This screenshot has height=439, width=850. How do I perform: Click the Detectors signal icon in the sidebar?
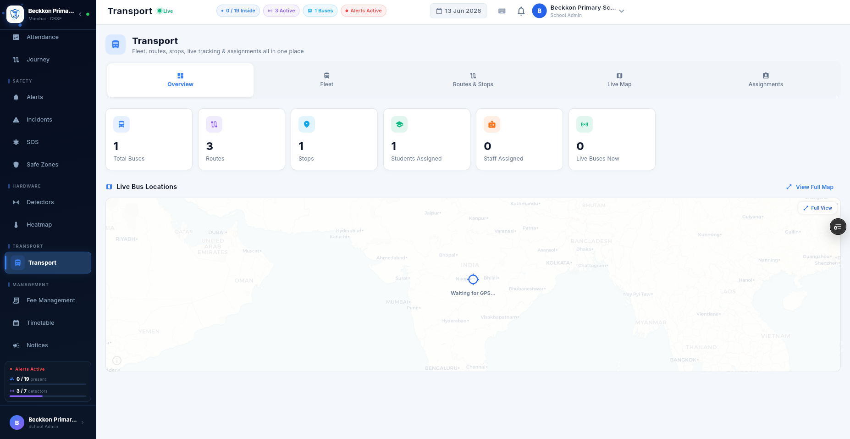[16, 202]
